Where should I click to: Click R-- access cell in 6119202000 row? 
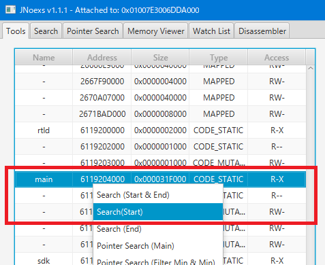pos(277,147)
